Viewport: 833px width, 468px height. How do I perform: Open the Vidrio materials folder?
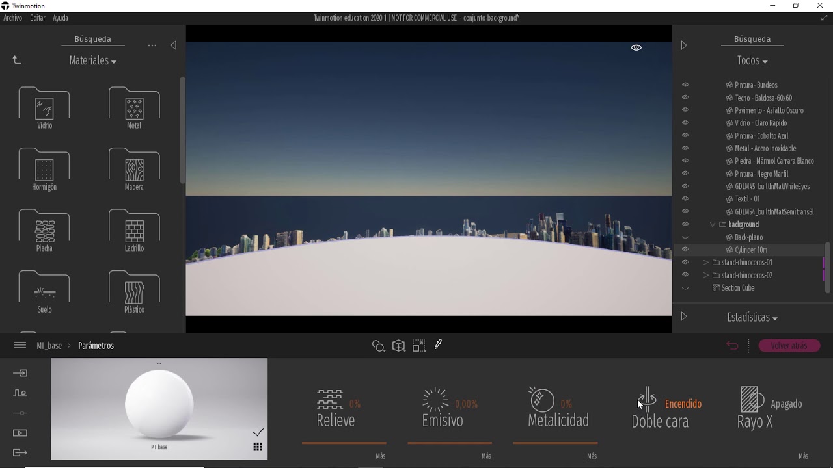(x=44, y=107)
